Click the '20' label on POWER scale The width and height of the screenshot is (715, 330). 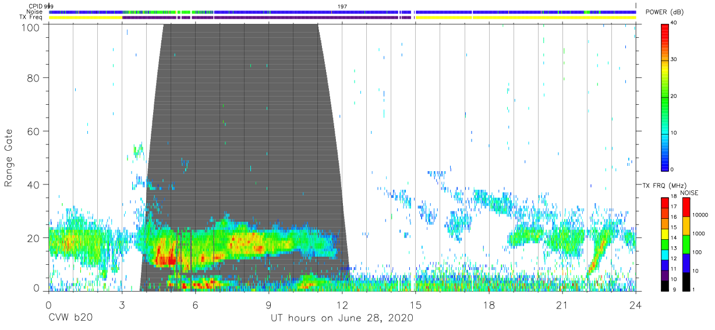pos(674,96)
